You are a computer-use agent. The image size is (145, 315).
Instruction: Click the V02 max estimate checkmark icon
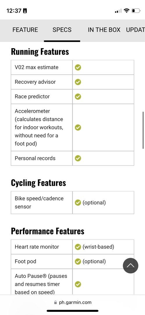[78, 67]
